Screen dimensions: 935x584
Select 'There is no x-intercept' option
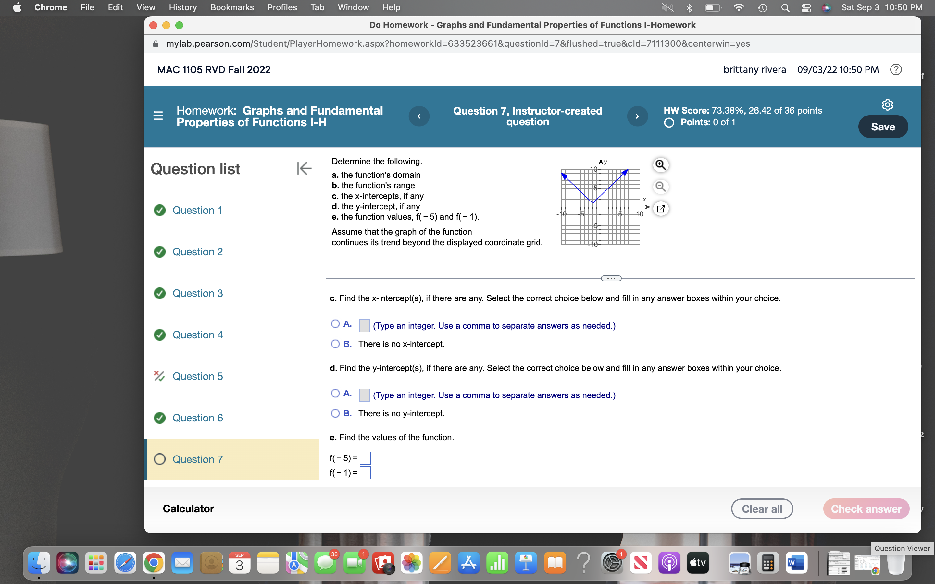pyautogui.click(x=335, y=344)
